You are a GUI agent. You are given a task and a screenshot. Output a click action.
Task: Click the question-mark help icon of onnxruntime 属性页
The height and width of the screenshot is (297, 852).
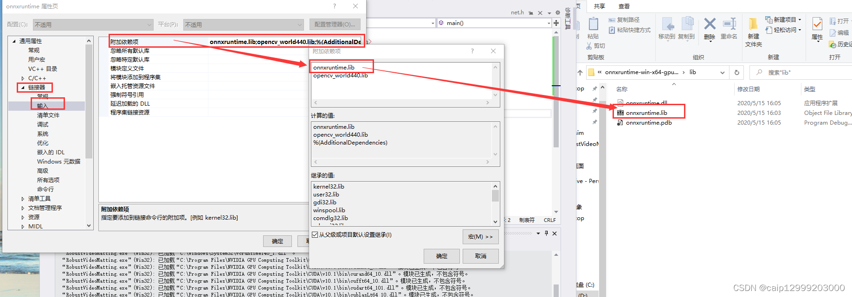click(335, 6)
